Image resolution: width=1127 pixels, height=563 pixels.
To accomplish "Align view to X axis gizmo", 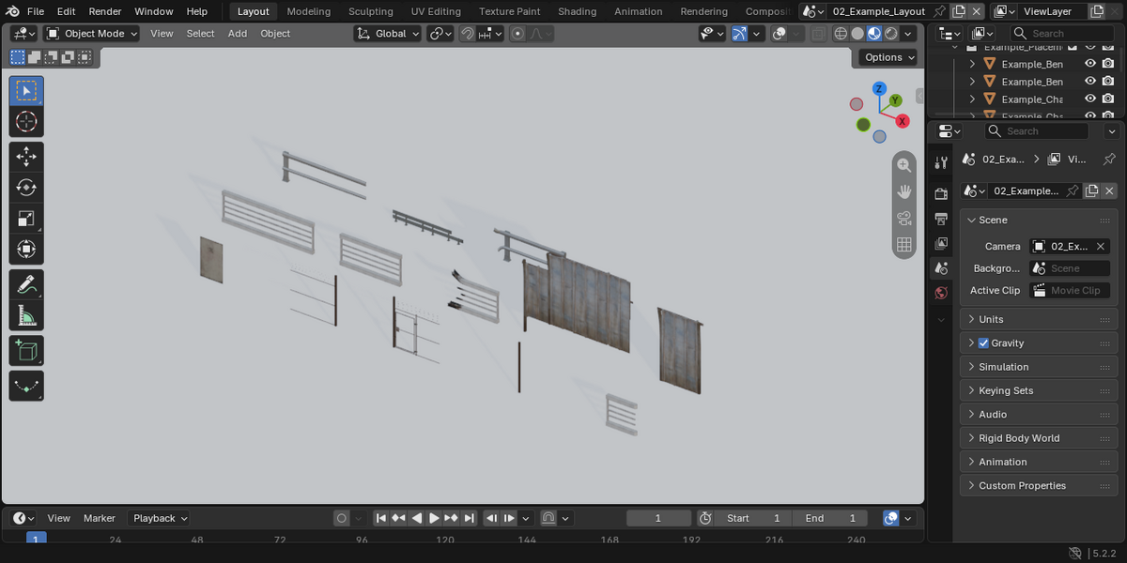I will [x=903, y=121].
